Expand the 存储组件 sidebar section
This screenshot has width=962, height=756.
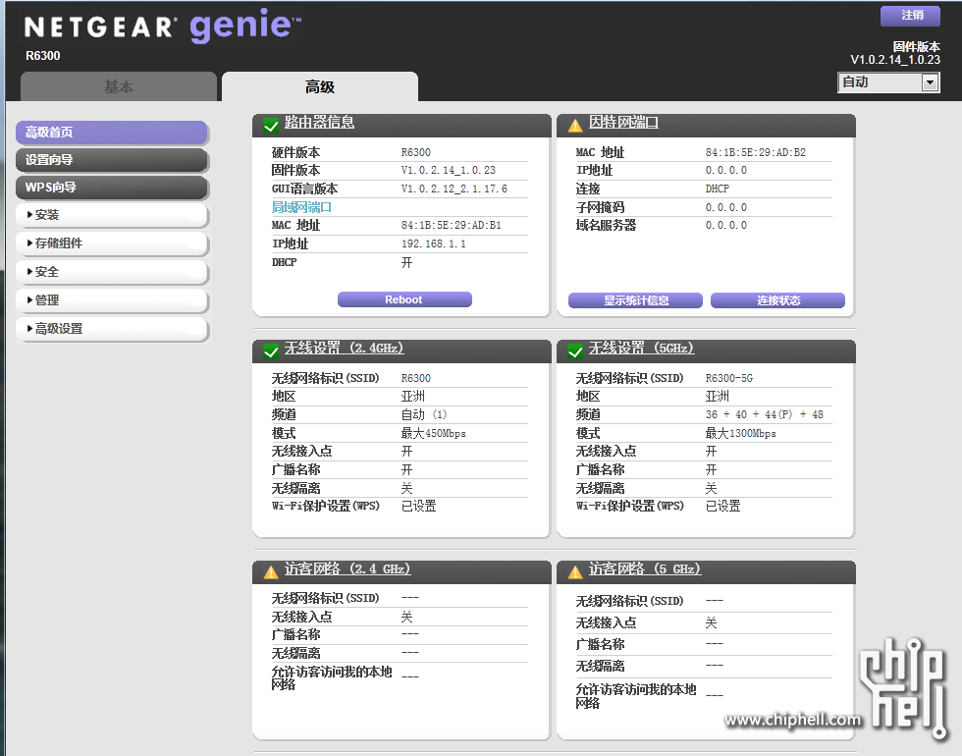tap(112, 243)
